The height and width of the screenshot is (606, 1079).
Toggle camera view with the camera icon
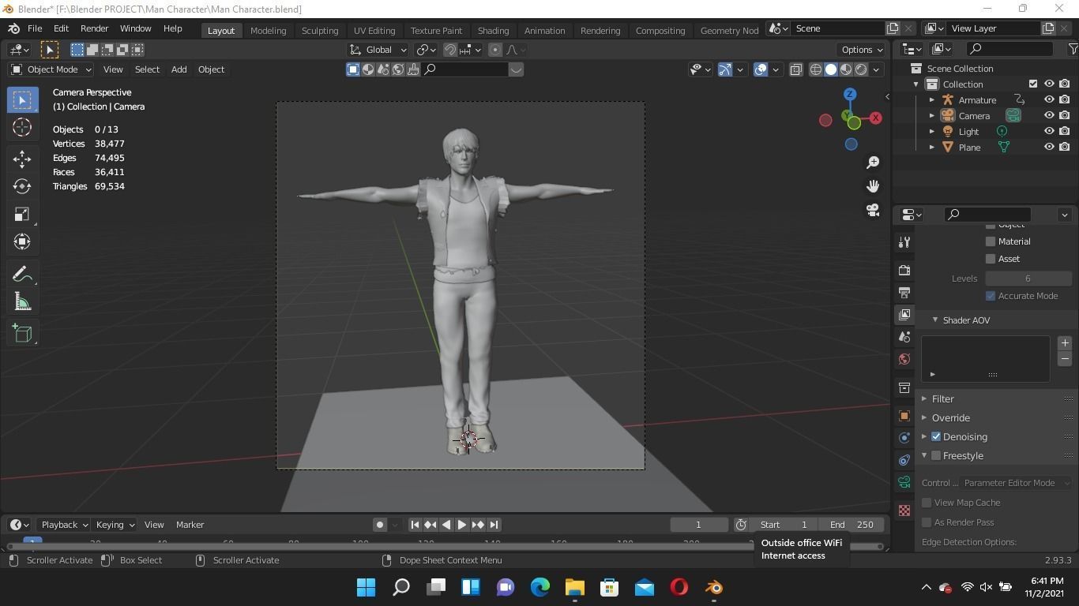coord(873,210)
